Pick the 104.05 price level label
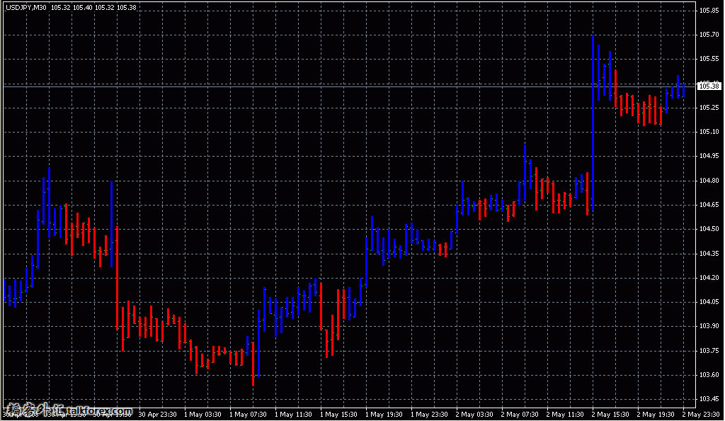 (709, 302)
